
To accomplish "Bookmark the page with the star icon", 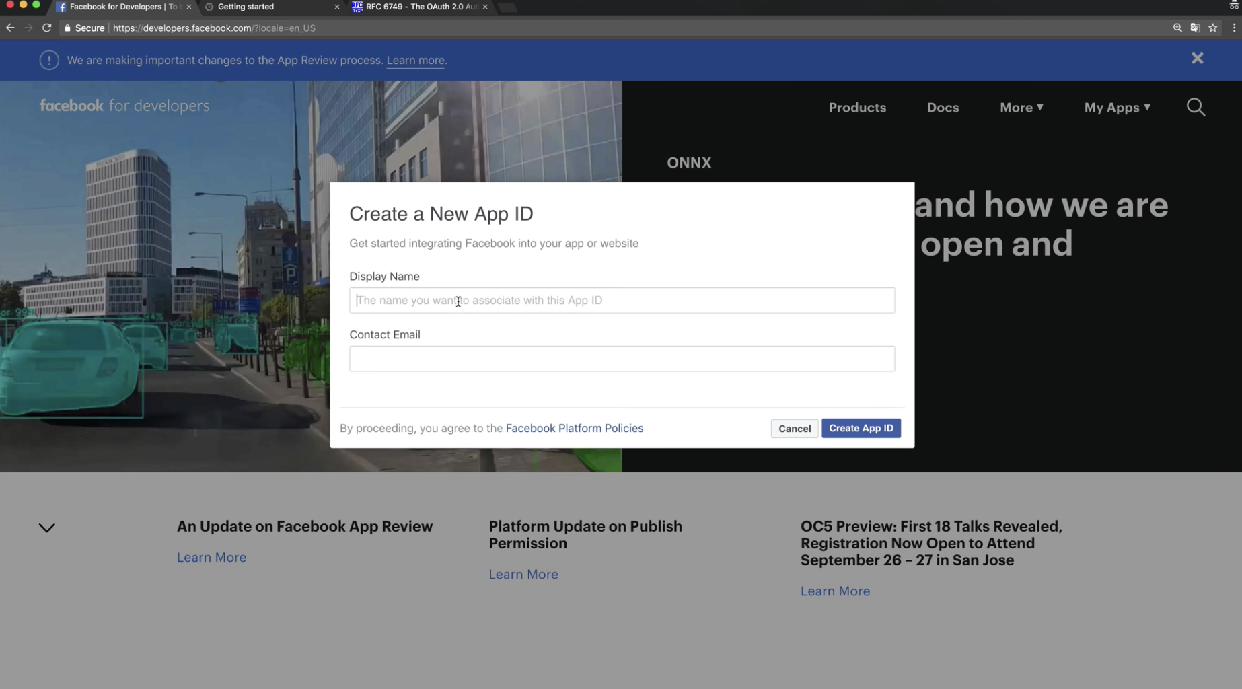I will pos(1213,28).
